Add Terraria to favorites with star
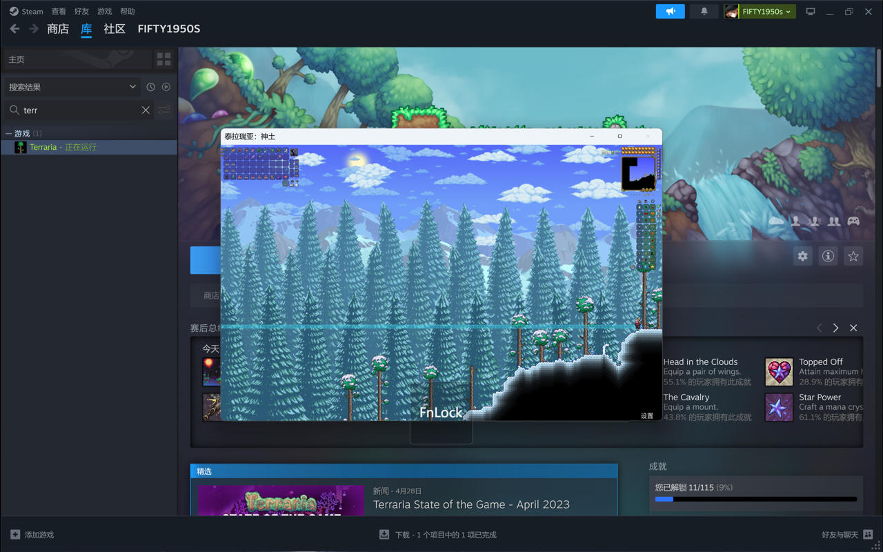 (853, 257)
